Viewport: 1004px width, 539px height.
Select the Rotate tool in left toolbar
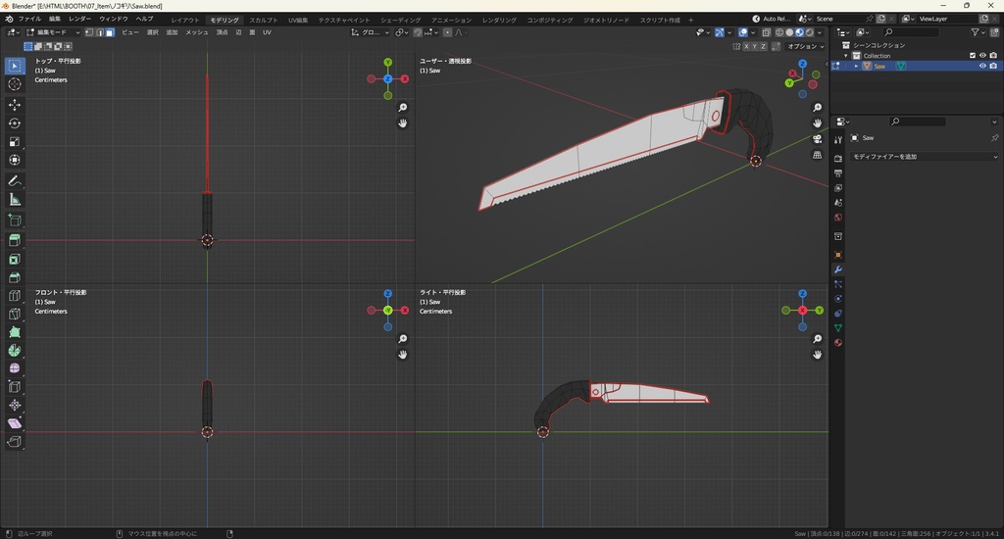[x=15, y=122]
